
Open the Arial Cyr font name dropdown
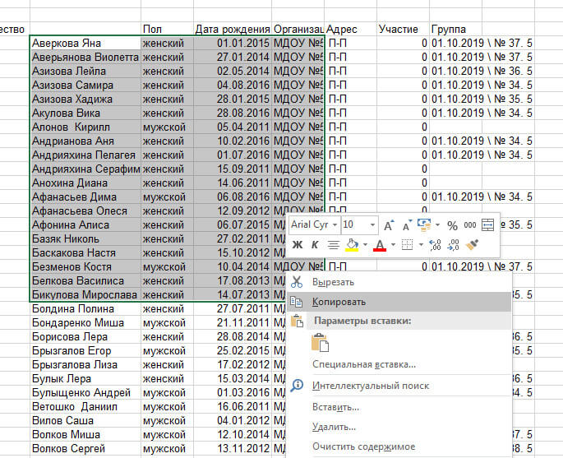(x=333, y=224)
